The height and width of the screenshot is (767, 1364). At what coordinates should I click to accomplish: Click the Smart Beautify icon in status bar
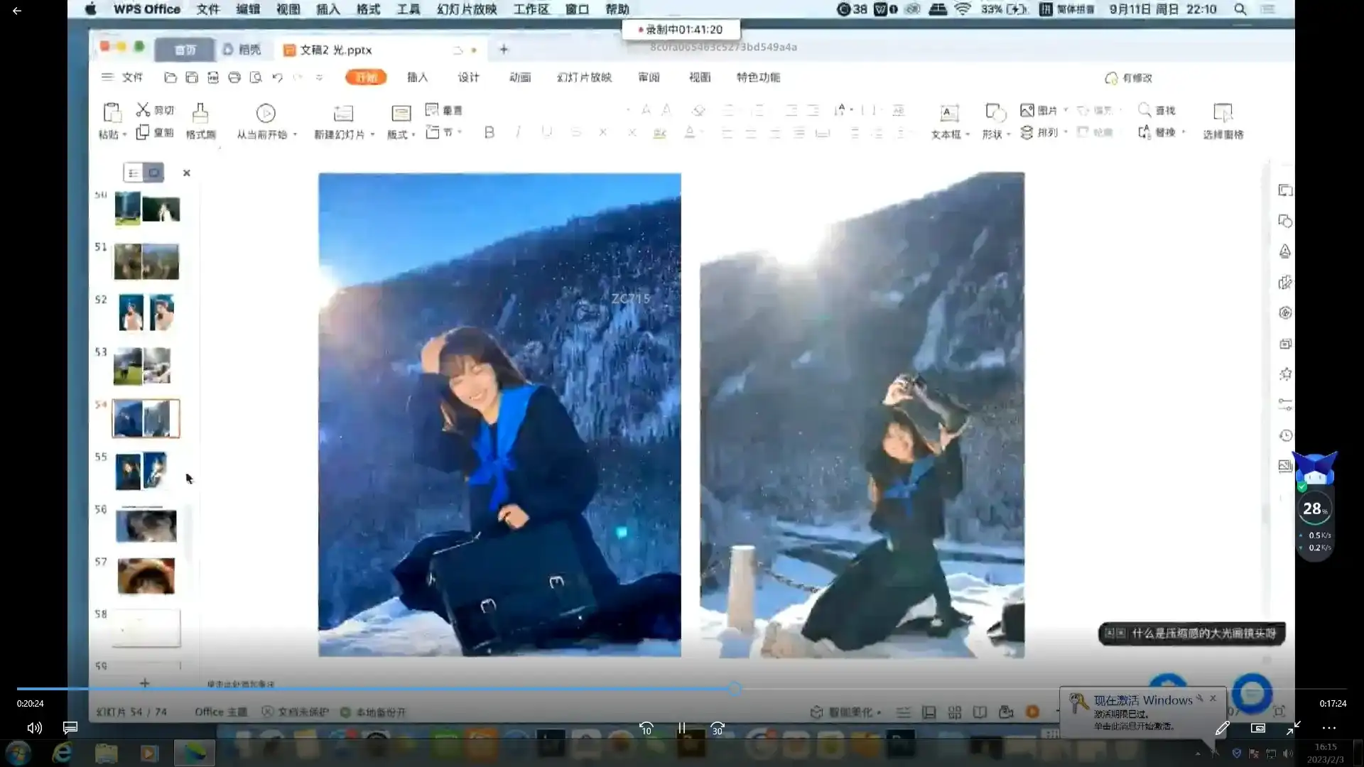pyautogui.click(x=816, y=712)
